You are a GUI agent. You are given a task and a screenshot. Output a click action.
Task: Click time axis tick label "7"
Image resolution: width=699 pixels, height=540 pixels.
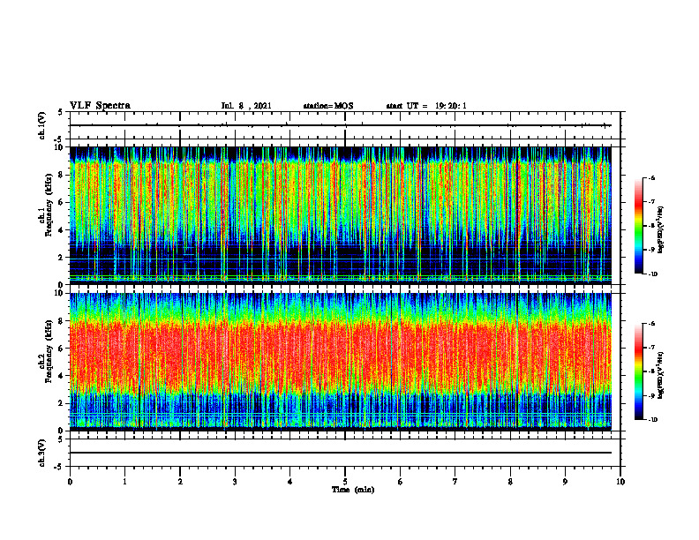coord(455,482)
